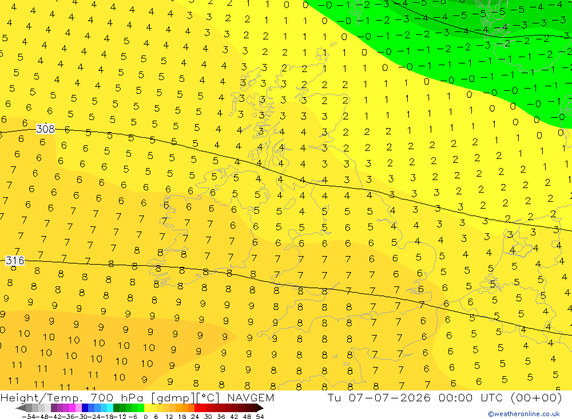
Task: Select the darkest green swatch above -12
Action: pyautogui.click(x=116, y=408)
